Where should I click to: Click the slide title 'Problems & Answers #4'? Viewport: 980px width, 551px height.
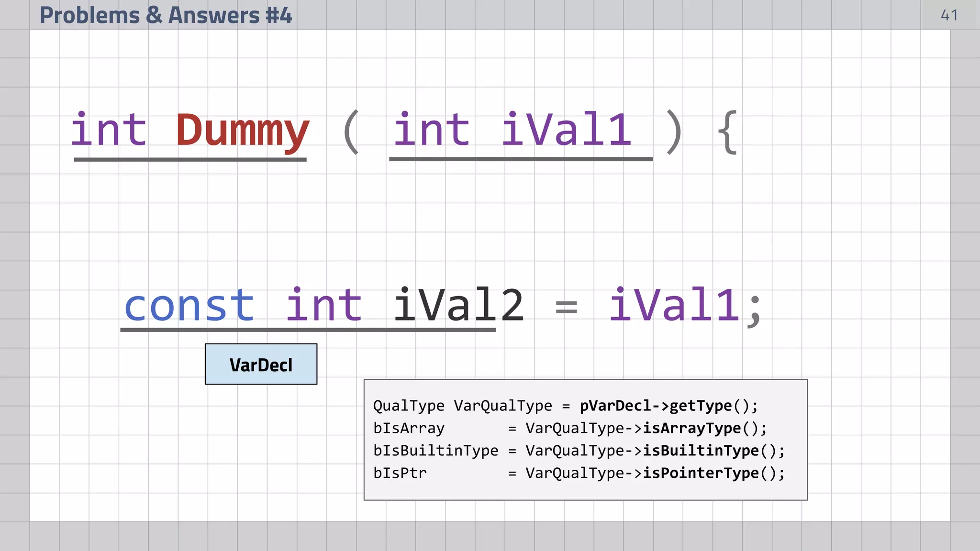coord(166,15)
